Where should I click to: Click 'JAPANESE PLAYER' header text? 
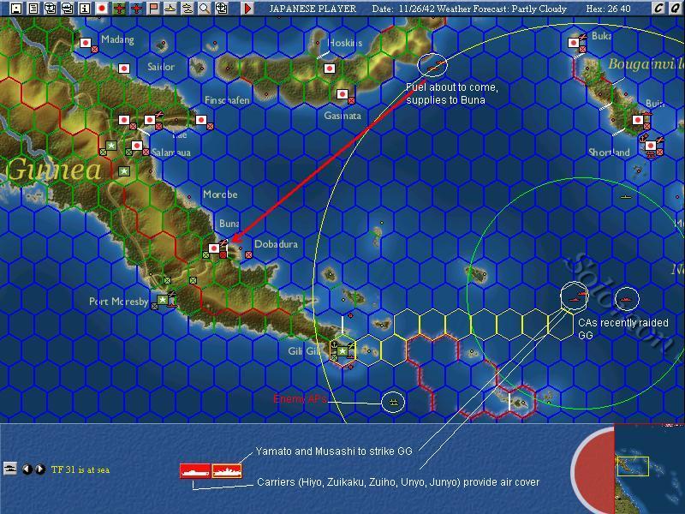pos(313,9)
